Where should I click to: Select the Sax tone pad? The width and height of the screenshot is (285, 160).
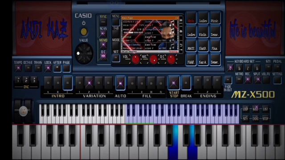point(203,60)
